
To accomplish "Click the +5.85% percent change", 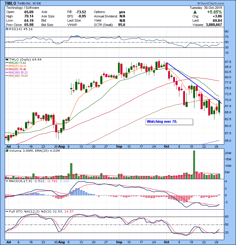I will point(214,12).
